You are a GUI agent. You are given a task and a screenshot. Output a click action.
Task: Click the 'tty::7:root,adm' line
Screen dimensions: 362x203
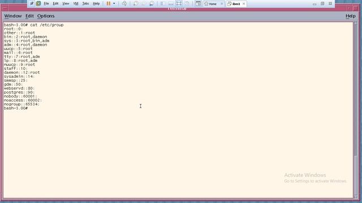pos(21,56)
